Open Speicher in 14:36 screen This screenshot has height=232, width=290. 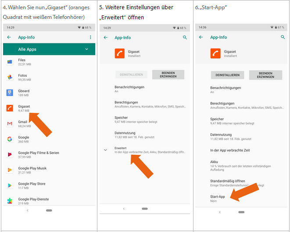coord(241,121)
